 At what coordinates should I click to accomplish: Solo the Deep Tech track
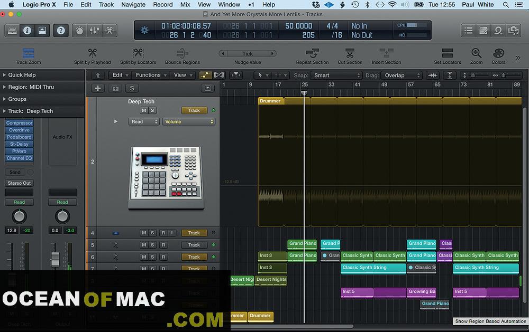point(152,110)
